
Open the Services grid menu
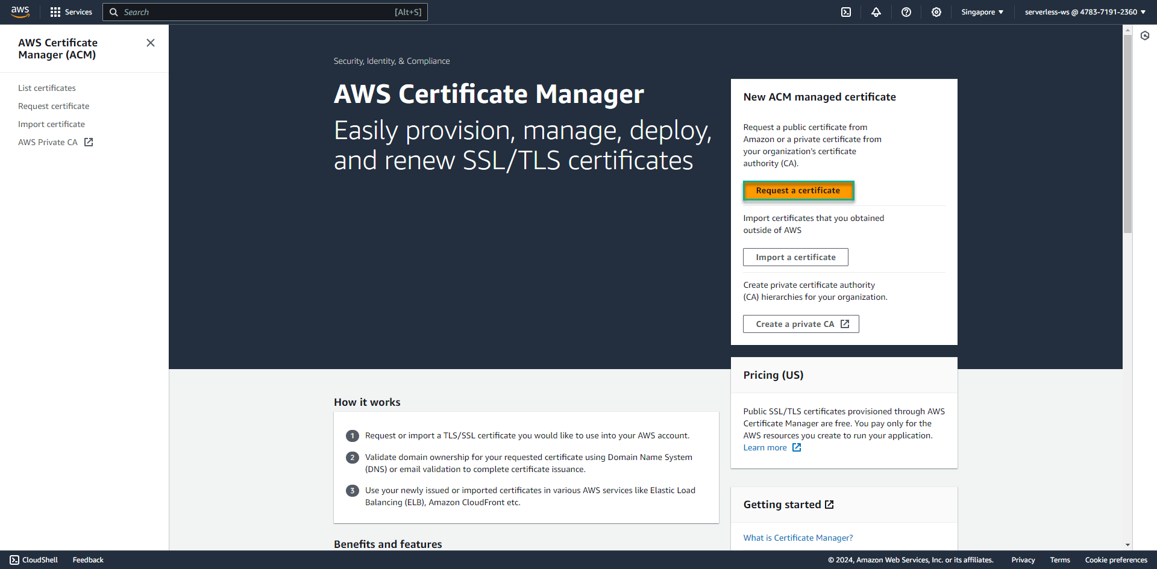[71, 12]
